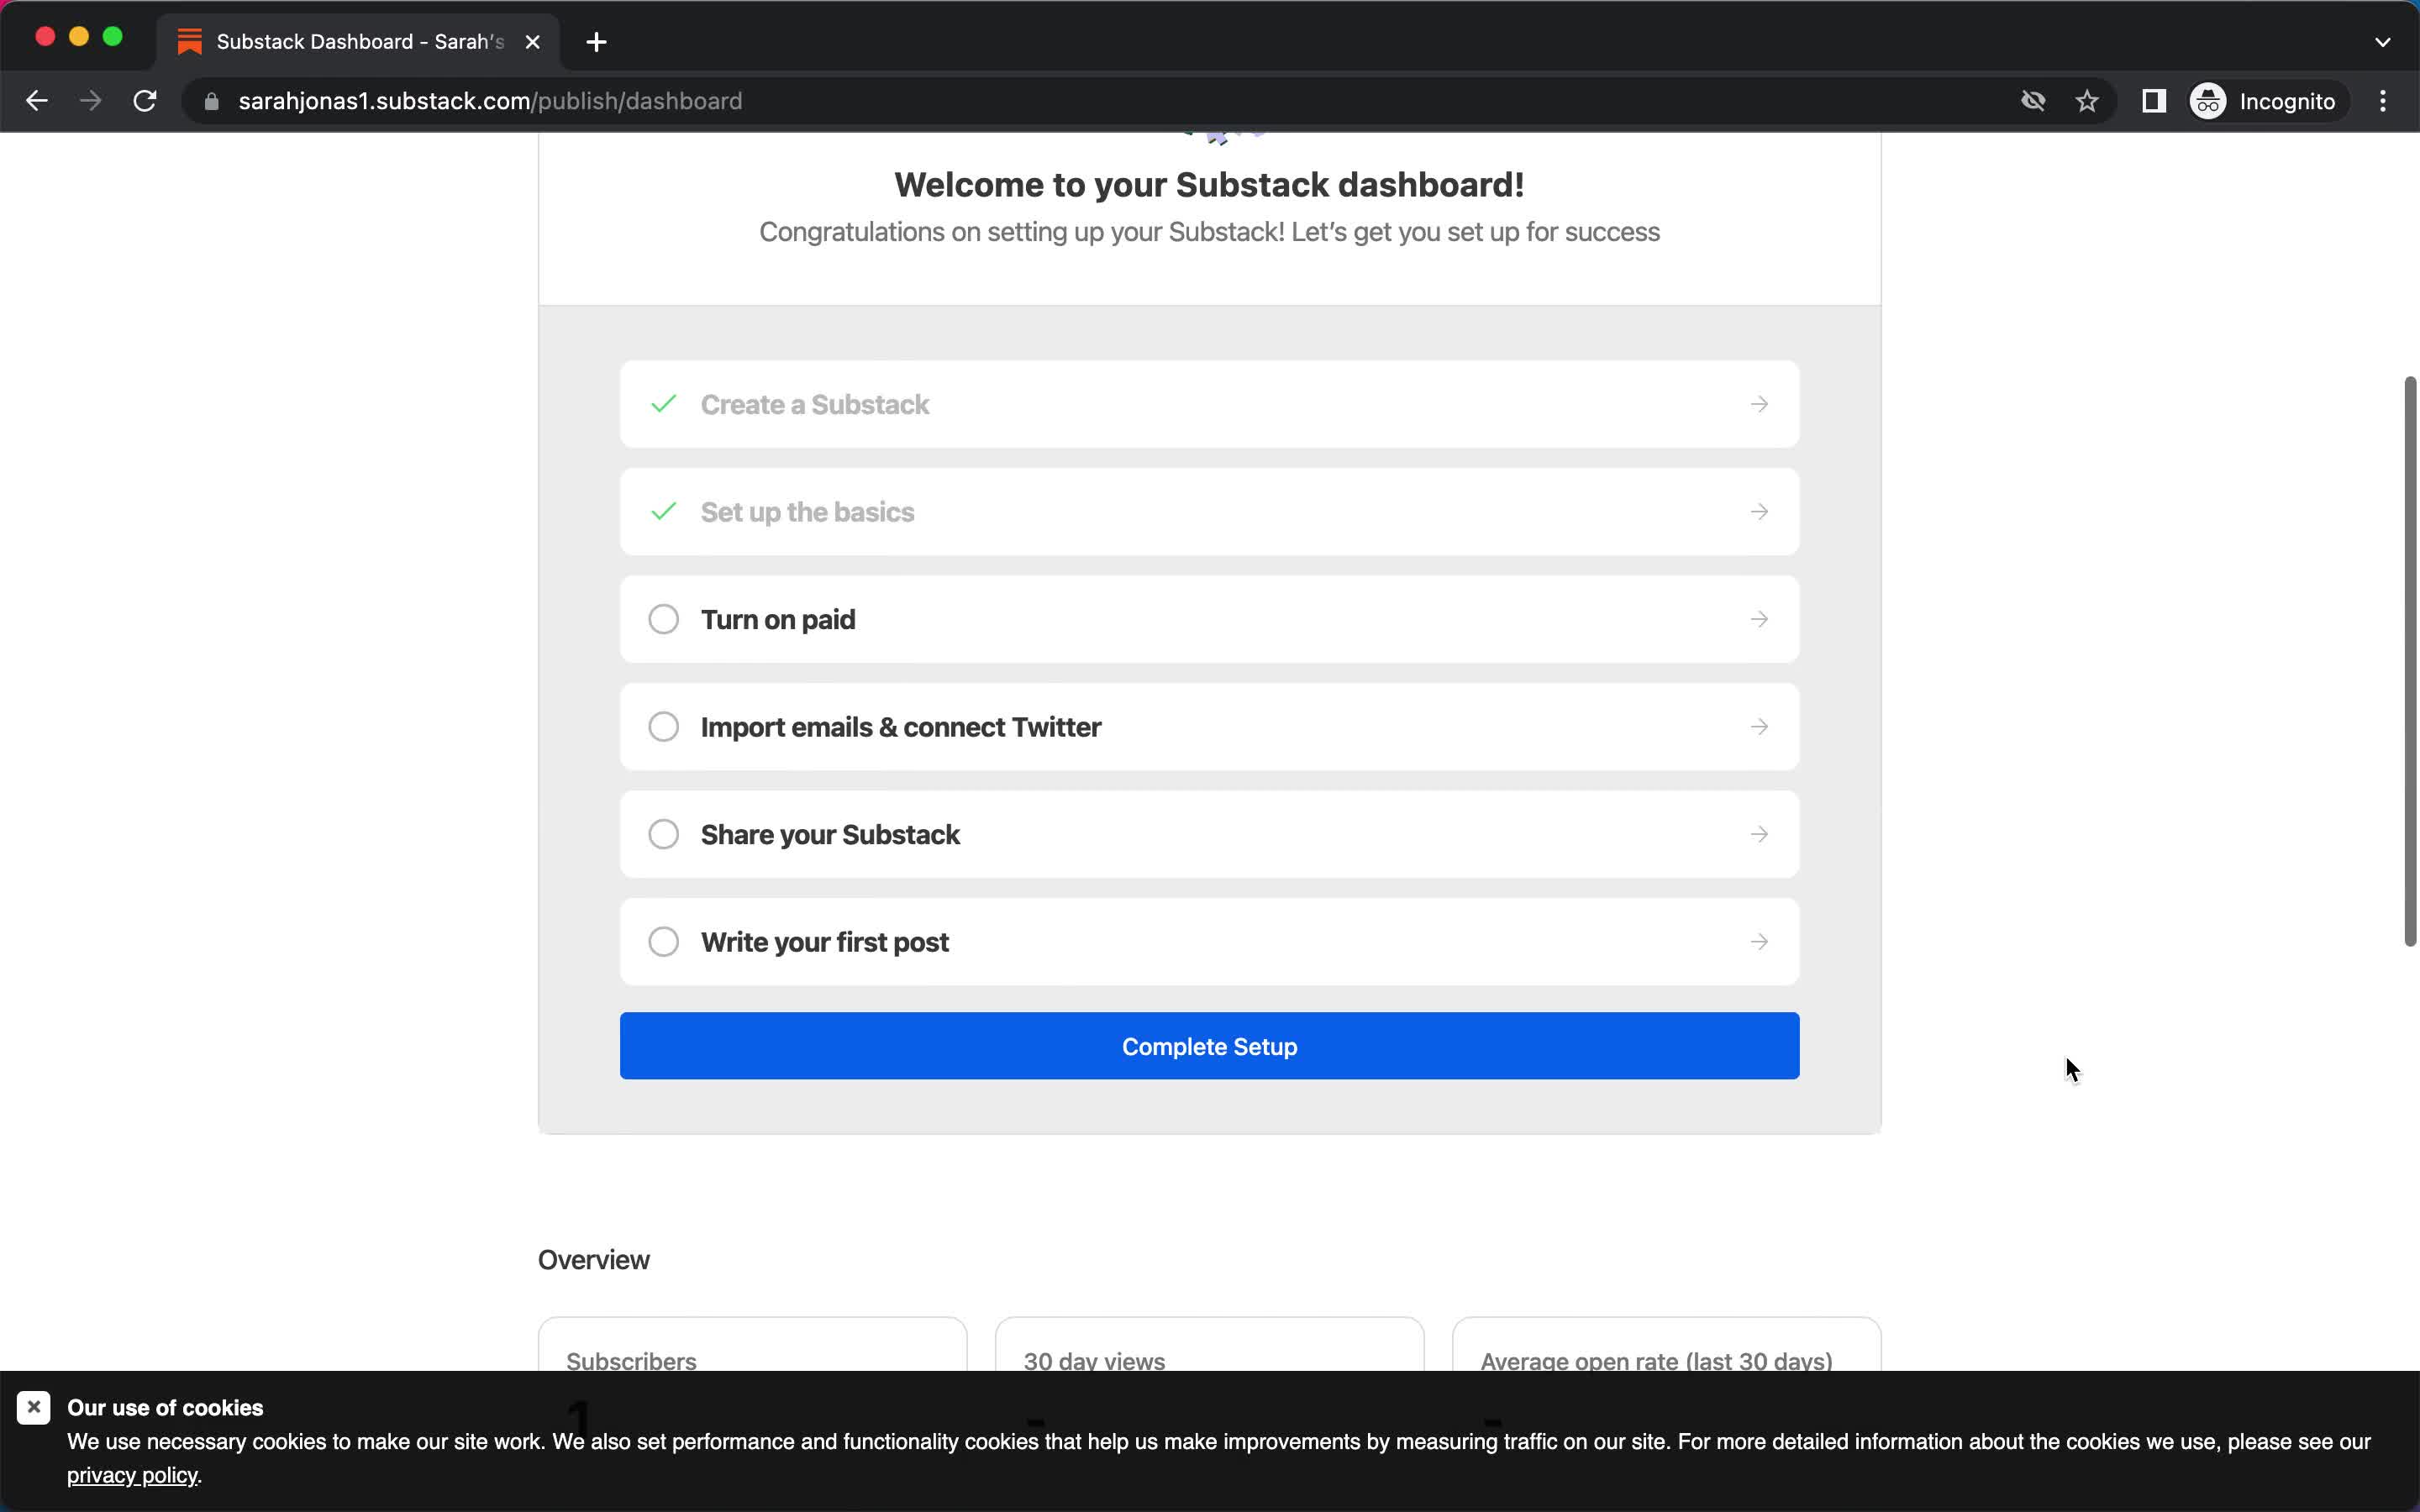
Task: Toggle the Share your Substack circle
Action: 664,834
